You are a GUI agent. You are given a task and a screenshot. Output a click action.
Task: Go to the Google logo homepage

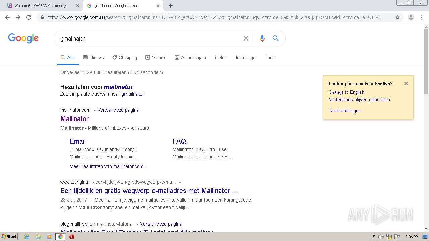tap(23, 38)
